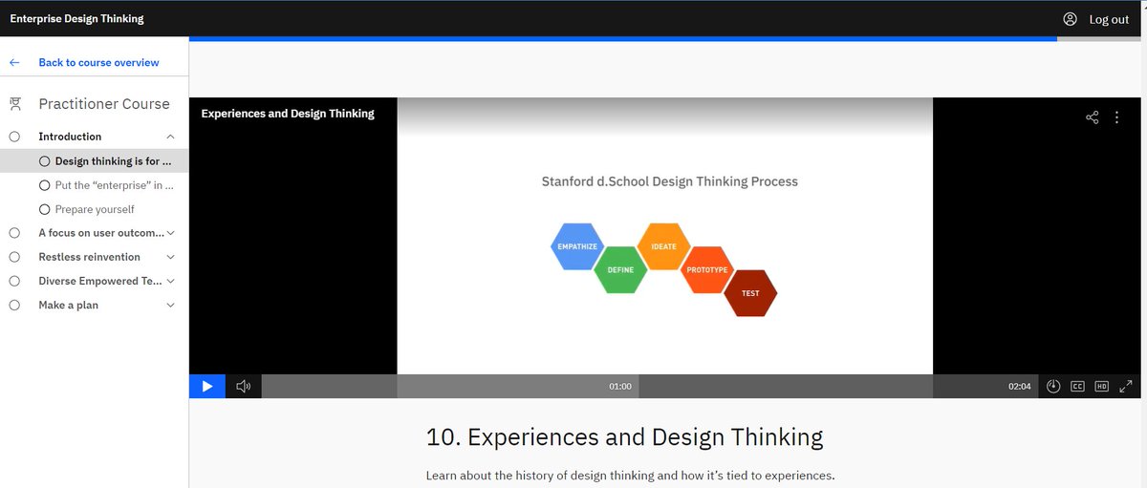
Task: Click the back arrow icon in sidebar
Action: click(14, 62)
